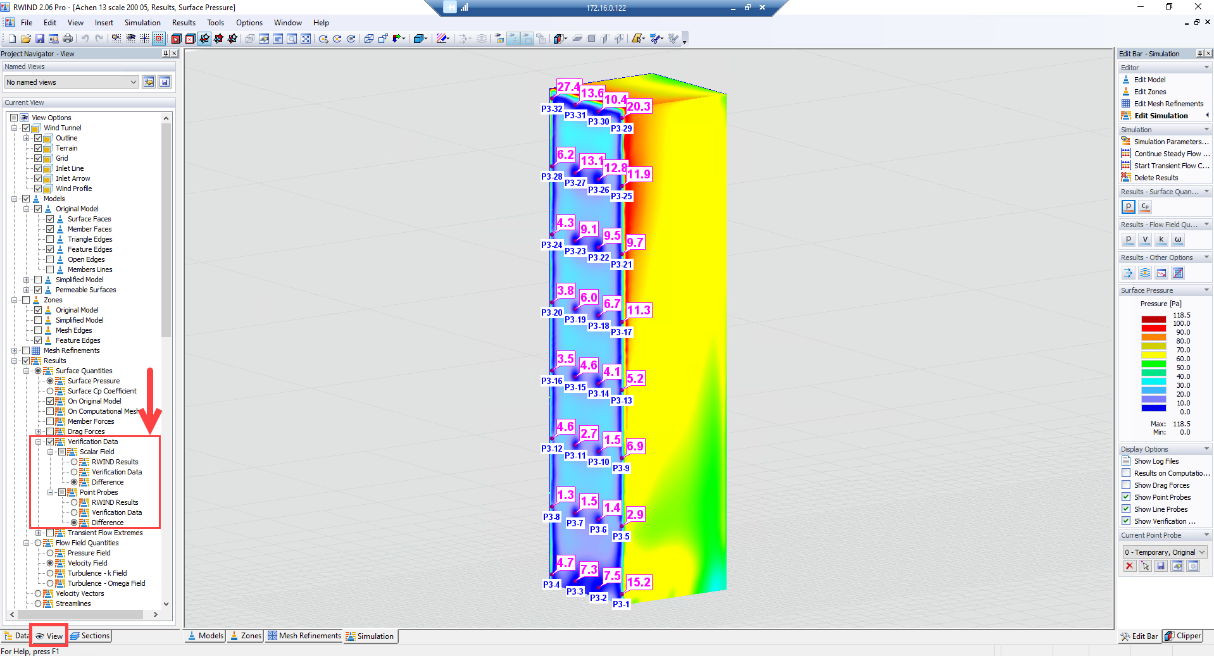Image resolution: width=1214 pixels, height=656 pixels.
Task: Click the green 50.0 legend color swatch
Action: [x=1153, y=363]
